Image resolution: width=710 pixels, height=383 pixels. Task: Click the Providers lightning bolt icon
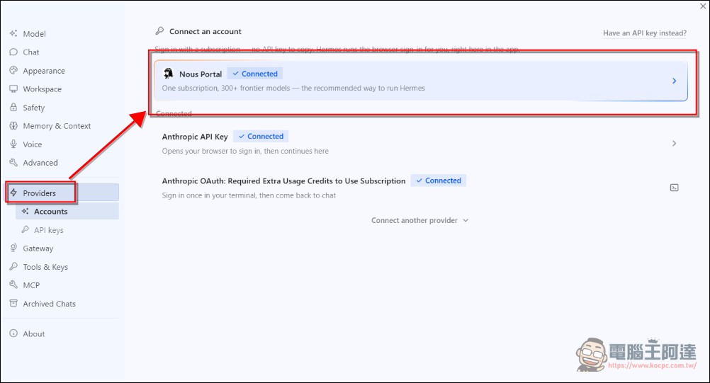(x=13, y=193)
